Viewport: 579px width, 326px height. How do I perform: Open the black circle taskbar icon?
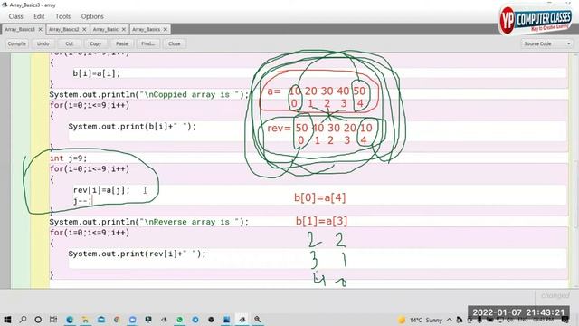(211, 320)
